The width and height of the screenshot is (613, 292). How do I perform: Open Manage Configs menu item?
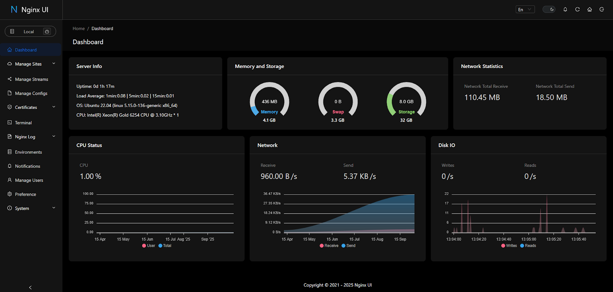31,93
